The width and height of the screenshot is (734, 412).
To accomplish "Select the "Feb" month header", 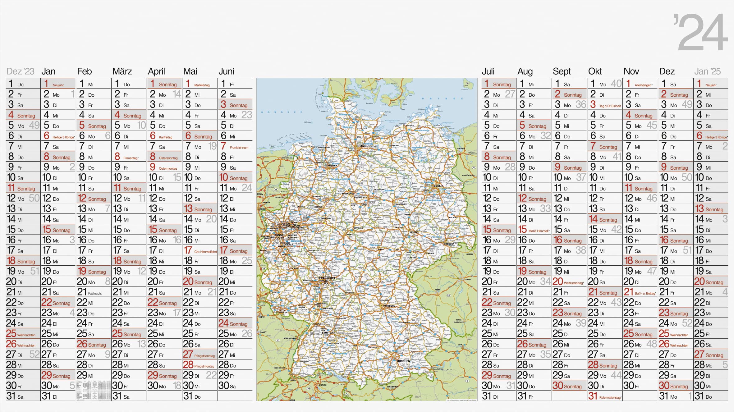I will coord(84,71).
